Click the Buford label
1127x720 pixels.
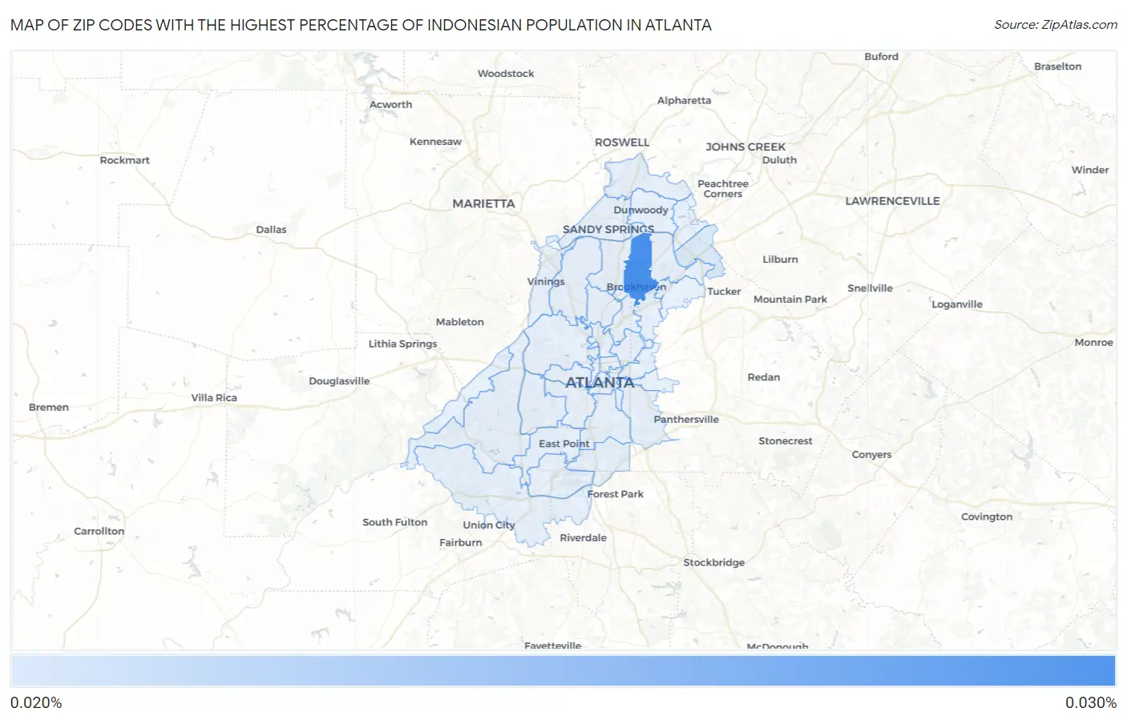pos(881,57)
